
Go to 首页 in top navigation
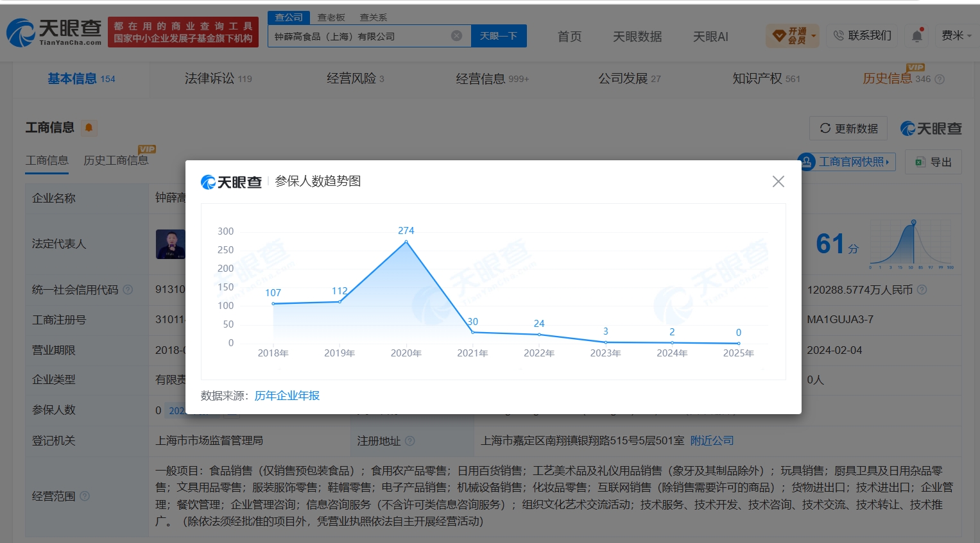pos(569,37)
